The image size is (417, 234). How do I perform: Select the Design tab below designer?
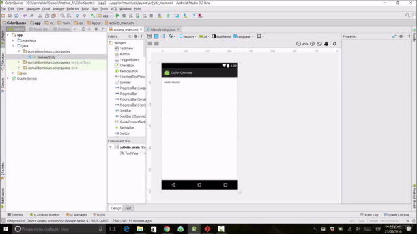pyautogui.click(x=116, y=208)
